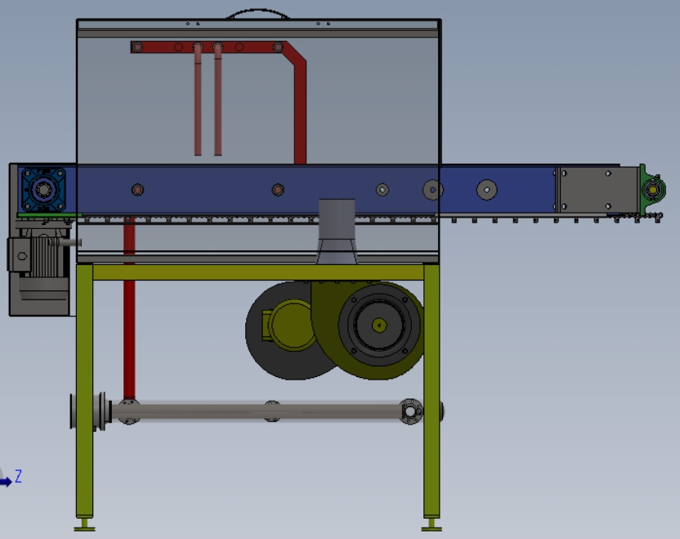
Task: Select the blower's yellow center shaft hub
Action: (379, 325)
